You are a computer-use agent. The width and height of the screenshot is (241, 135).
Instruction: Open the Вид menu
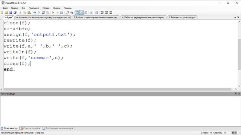tap(23, 8)
